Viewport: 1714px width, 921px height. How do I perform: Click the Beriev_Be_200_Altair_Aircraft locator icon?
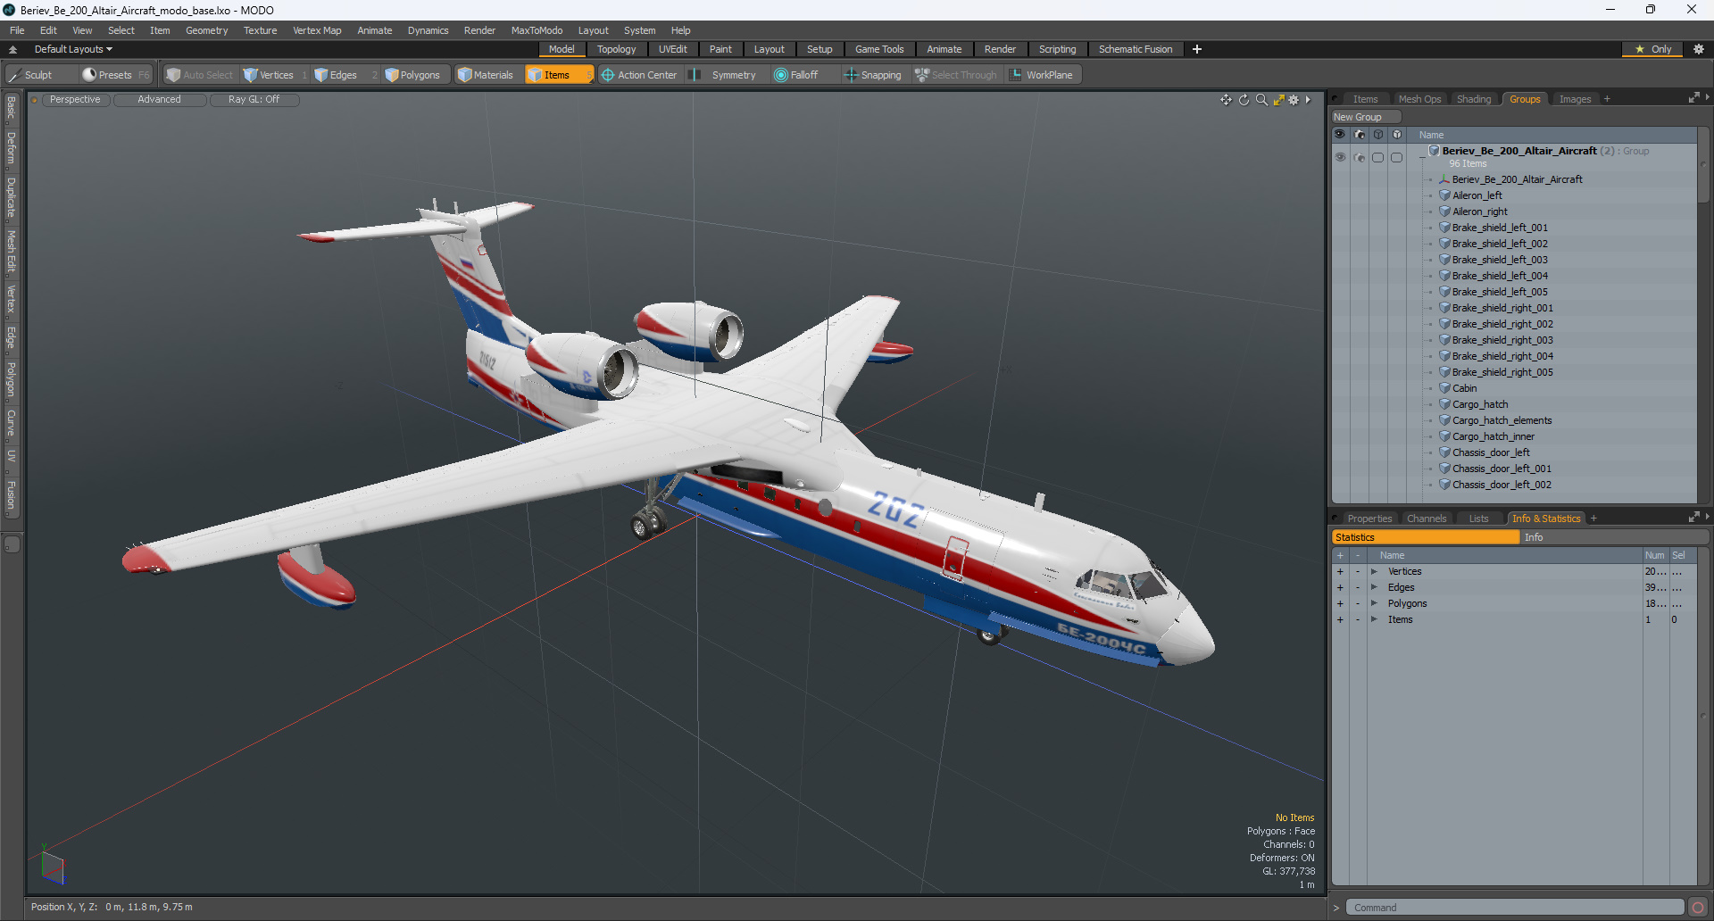[1444, 179]
